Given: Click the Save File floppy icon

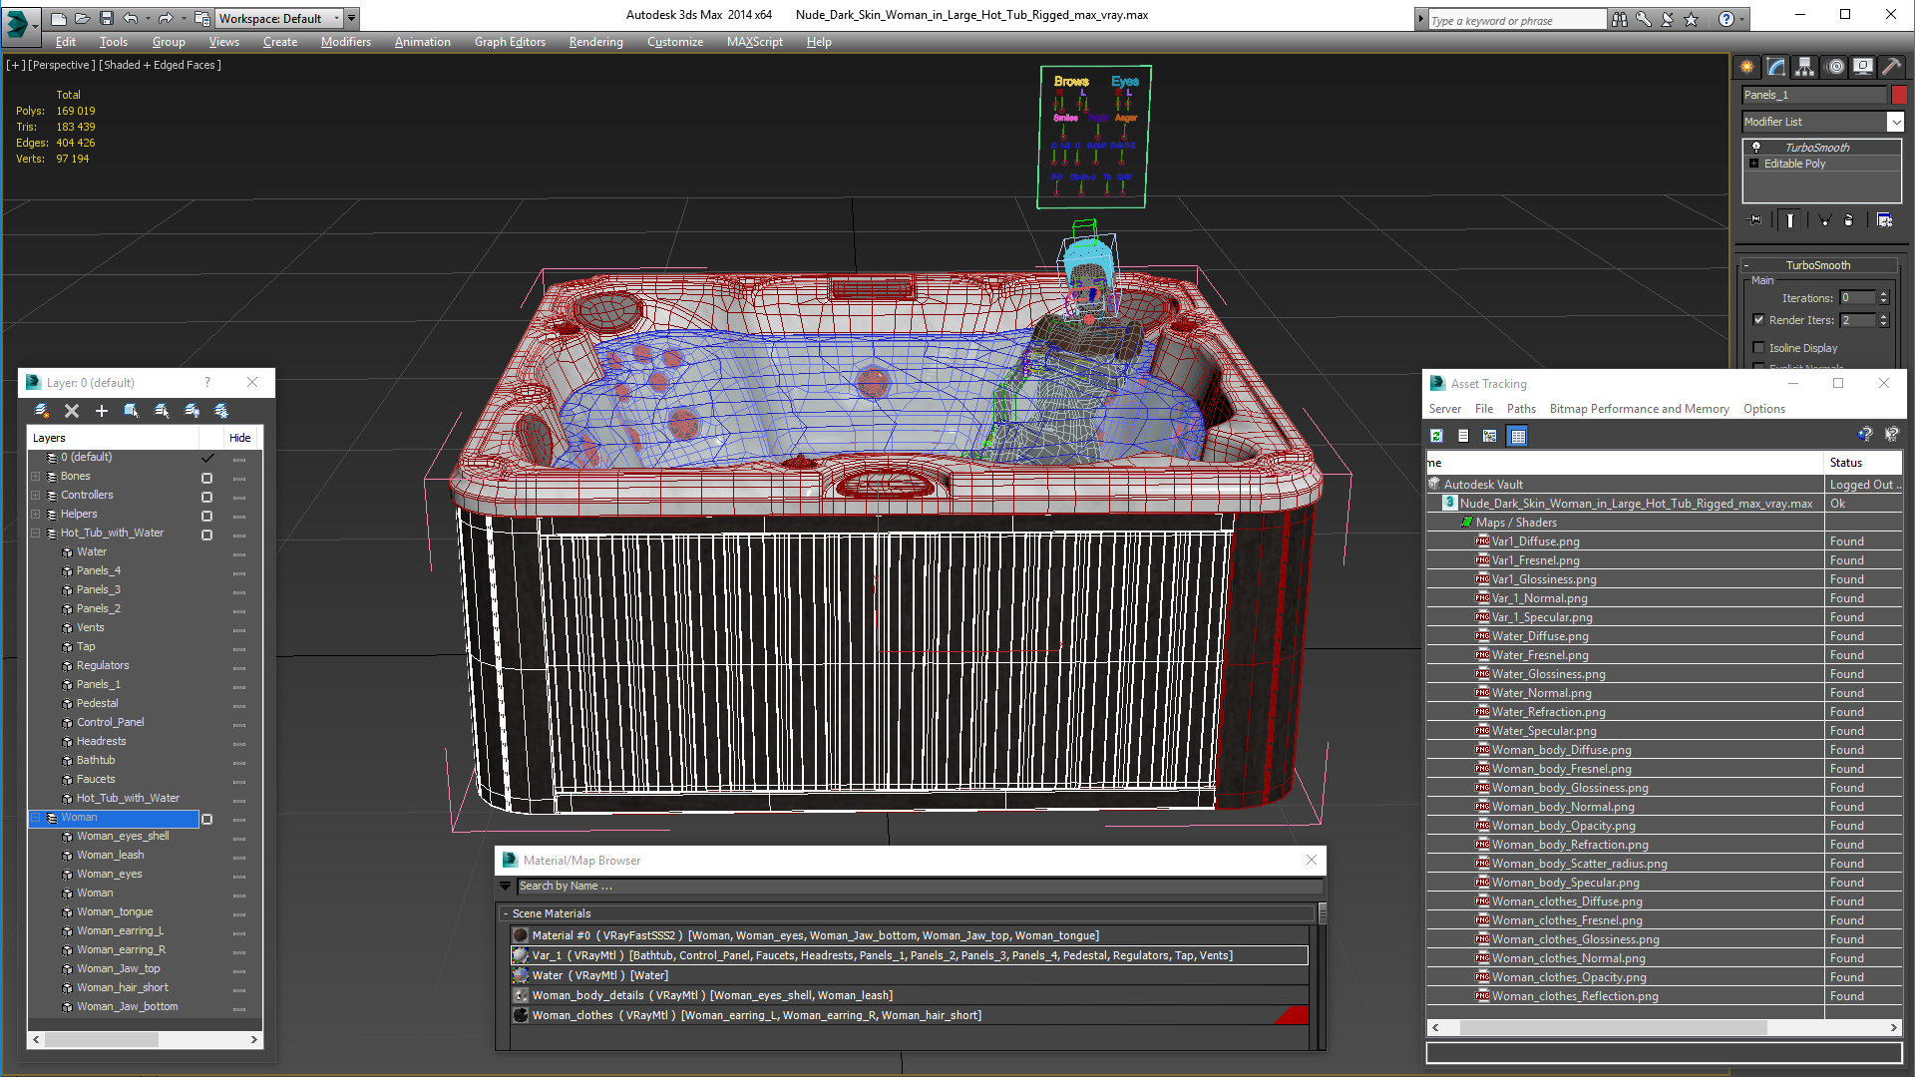Looking at the screenshot, I should point(106,18).
